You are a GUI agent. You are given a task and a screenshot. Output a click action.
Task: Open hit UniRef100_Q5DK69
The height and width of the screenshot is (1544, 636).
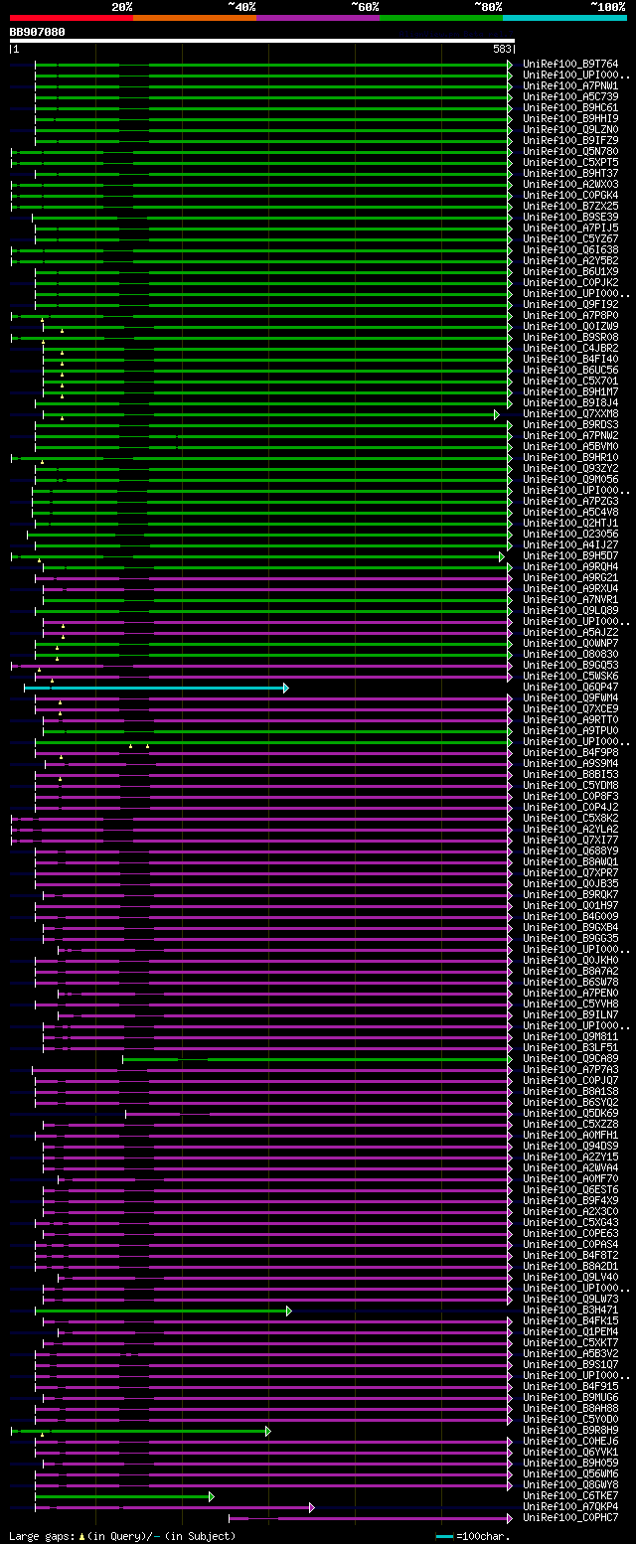[x=570, y=1114]
